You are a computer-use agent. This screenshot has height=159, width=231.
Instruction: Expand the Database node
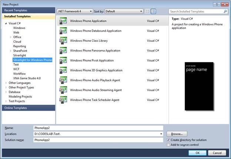click(6, 92)
